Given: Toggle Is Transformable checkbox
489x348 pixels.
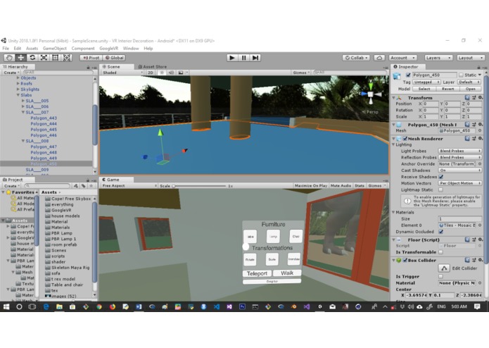Looking at the screenshot, I should pyautogui.click(x=441, y=252).
